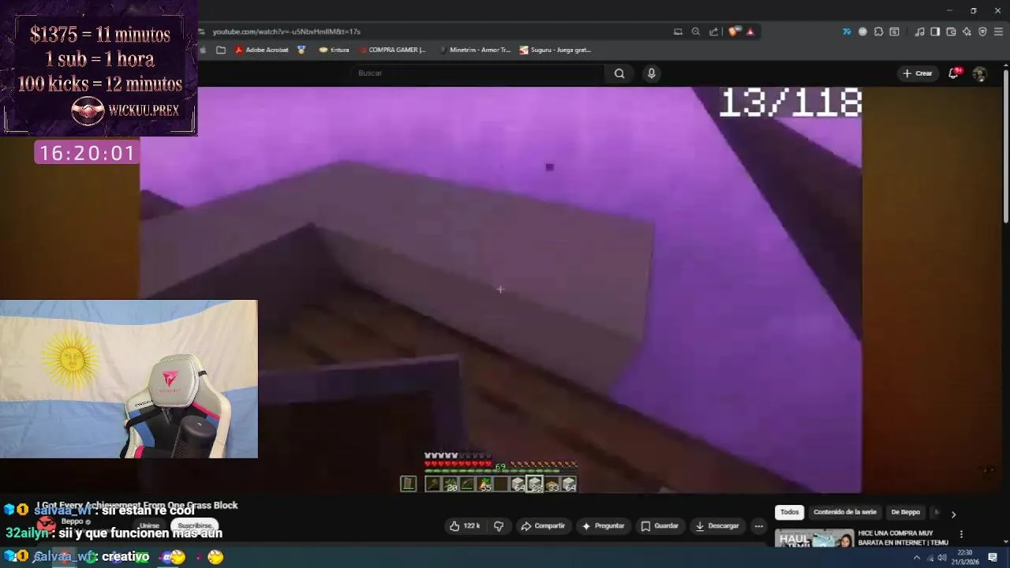
Task: Open the bookmarks folder icon
Action: point(221,50)
